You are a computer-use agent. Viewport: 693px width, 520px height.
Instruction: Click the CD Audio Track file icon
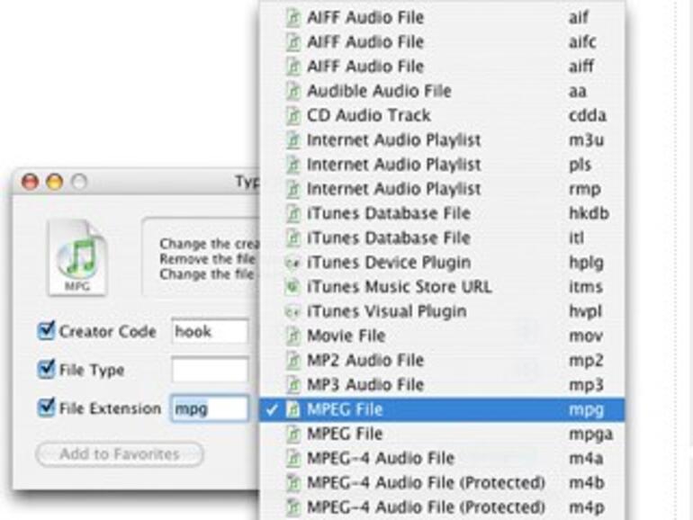pos(292,115)
